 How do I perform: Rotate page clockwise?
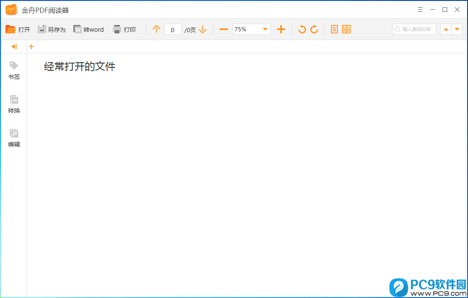click(x=314, y=29)
